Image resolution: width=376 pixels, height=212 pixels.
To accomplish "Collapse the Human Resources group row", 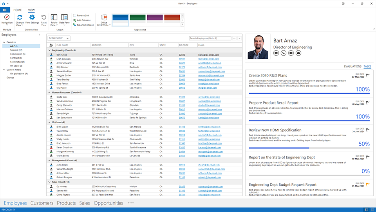I will pos(49,92).
